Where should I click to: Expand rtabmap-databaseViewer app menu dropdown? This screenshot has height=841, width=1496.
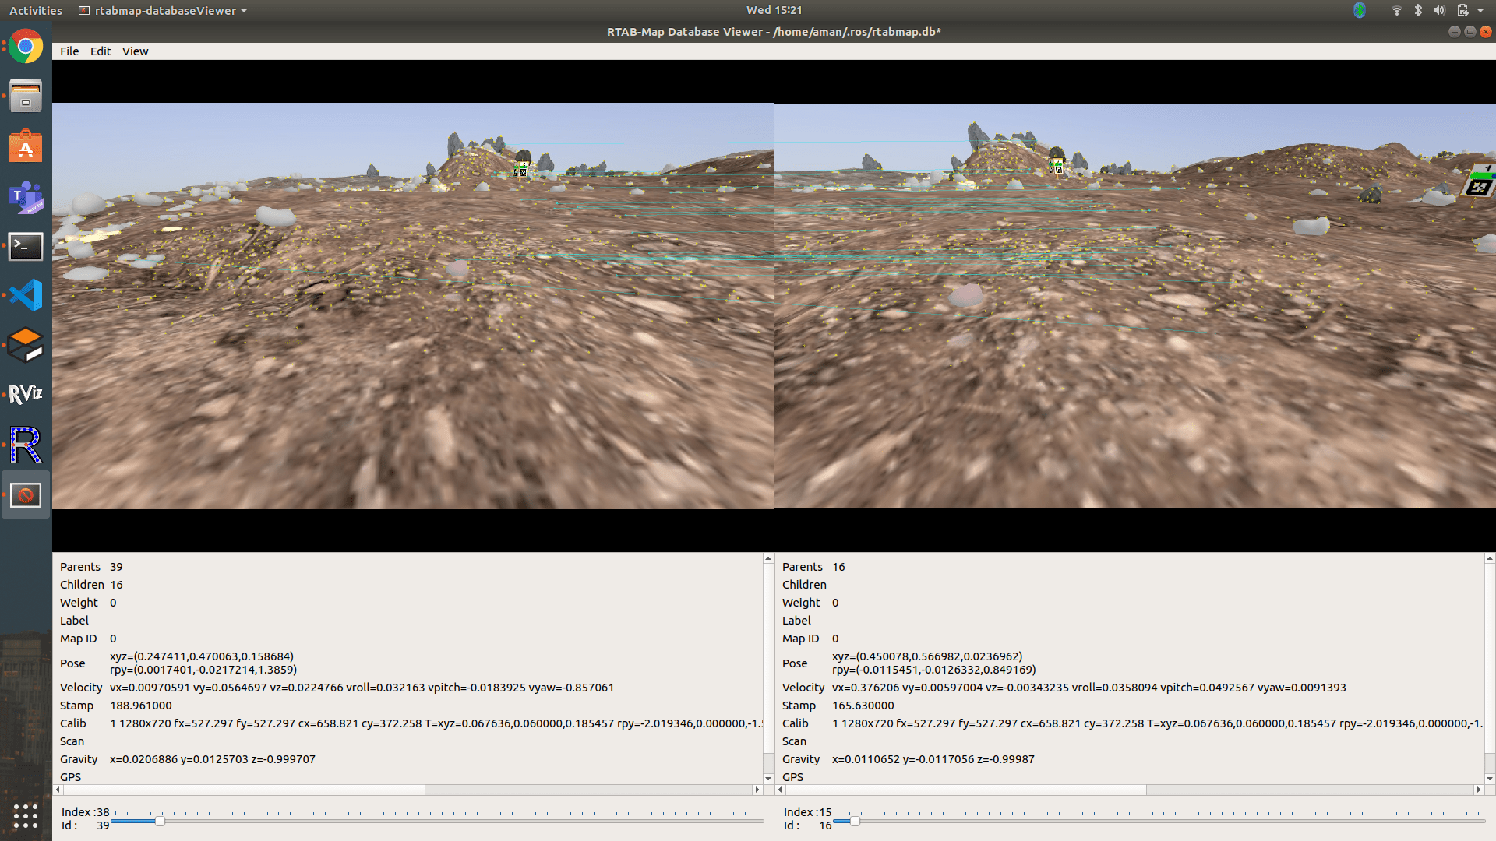(244, 11)
